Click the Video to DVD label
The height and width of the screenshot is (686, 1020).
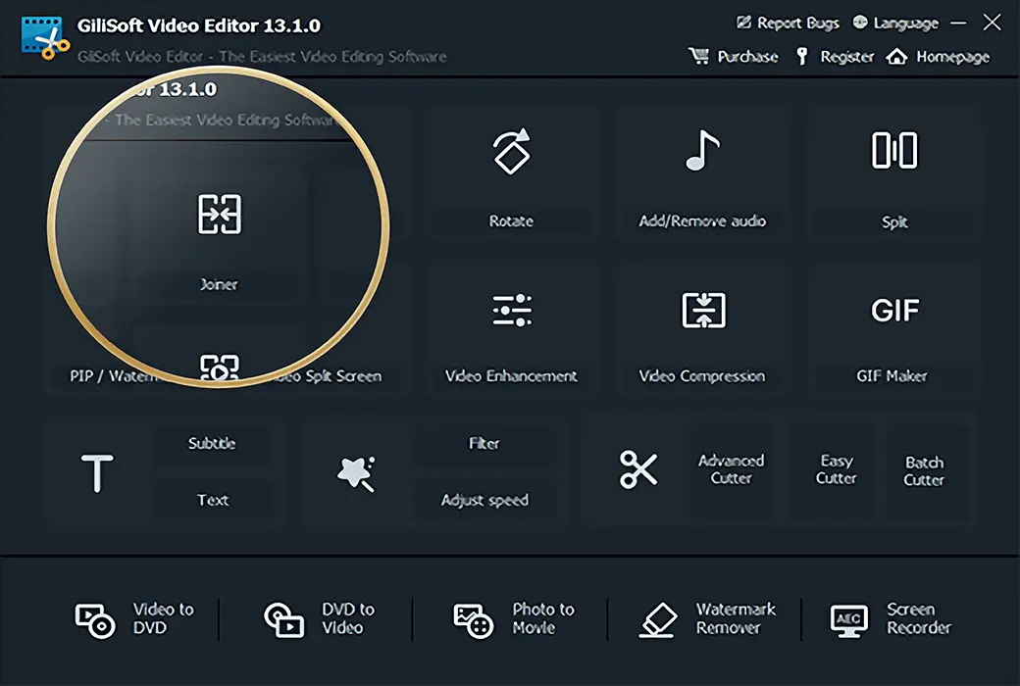click(163, 618)
